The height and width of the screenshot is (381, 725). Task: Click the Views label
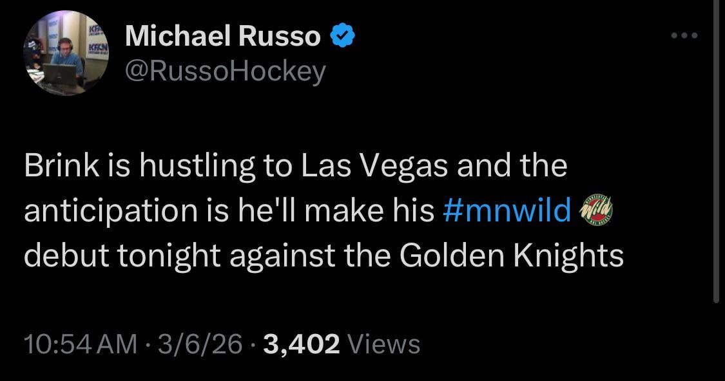pyautogui.click(x=383, y=344)
